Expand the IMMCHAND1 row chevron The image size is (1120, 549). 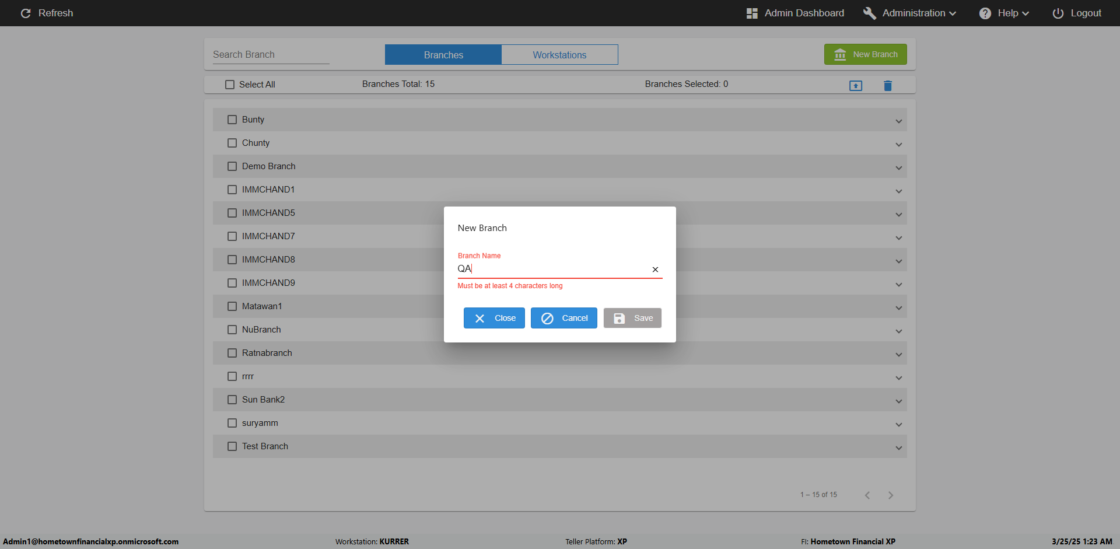pos(899,191)
